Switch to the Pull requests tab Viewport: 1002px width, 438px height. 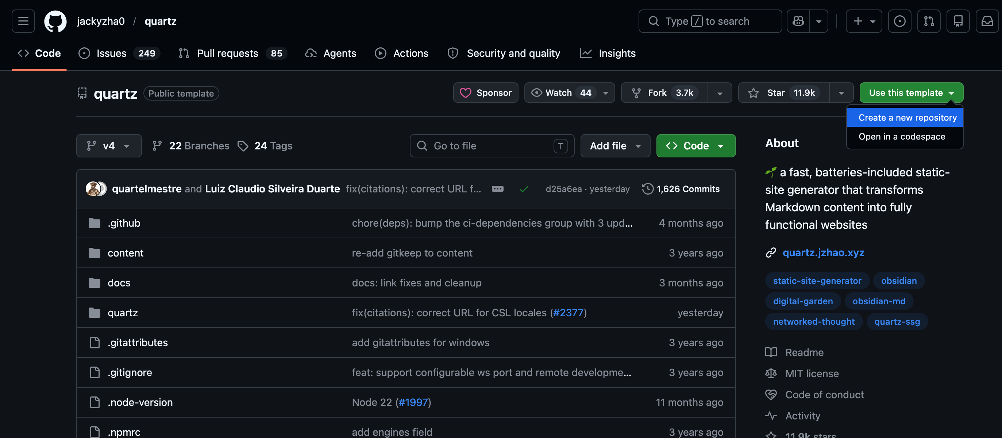coord(227,53)
